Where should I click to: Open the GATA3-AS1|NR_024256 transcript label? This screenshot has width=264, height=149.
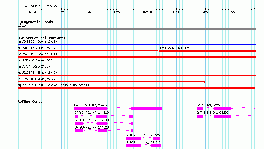[91, 105]
